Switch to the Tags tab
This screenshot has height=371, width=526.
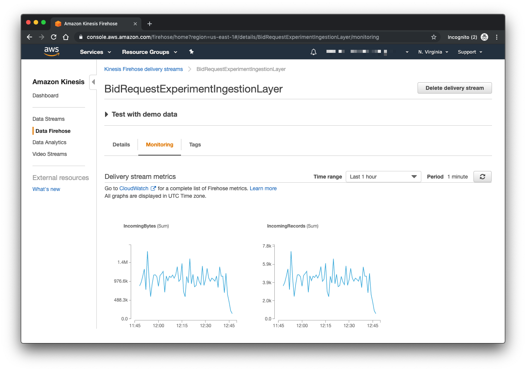click(195, 145)
